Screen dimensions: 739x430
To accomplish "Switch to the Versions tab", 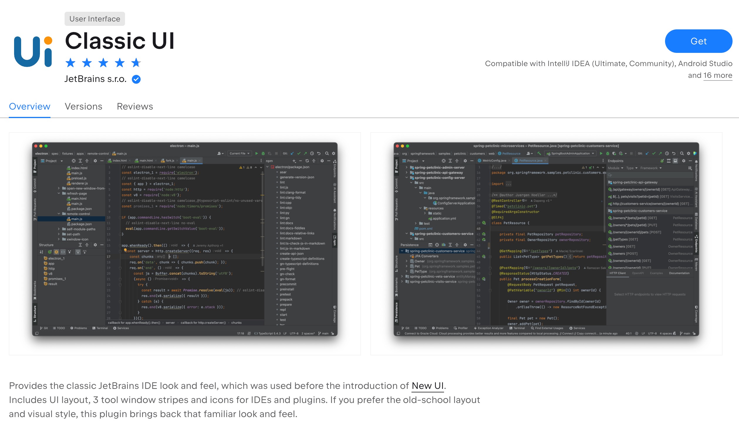I will 83,106.
